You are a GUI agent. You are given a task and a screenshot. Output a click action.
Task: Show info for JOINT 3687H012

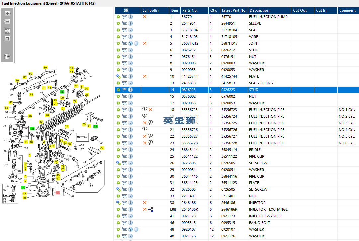pyautogui.click(x=136, y=43)
